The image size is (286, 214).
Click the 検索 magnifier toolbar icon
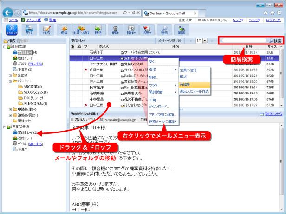[x=164, y=30]
